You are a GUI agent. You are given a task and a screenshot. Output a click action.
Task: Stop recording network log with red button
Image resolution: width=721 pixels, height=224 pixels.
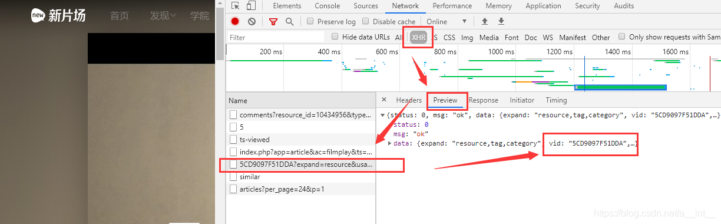click(235, 21)
